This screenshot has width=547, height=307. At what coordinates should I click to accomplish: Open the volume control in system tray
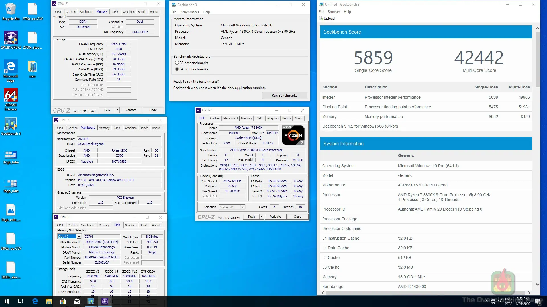tap(500, 301)
